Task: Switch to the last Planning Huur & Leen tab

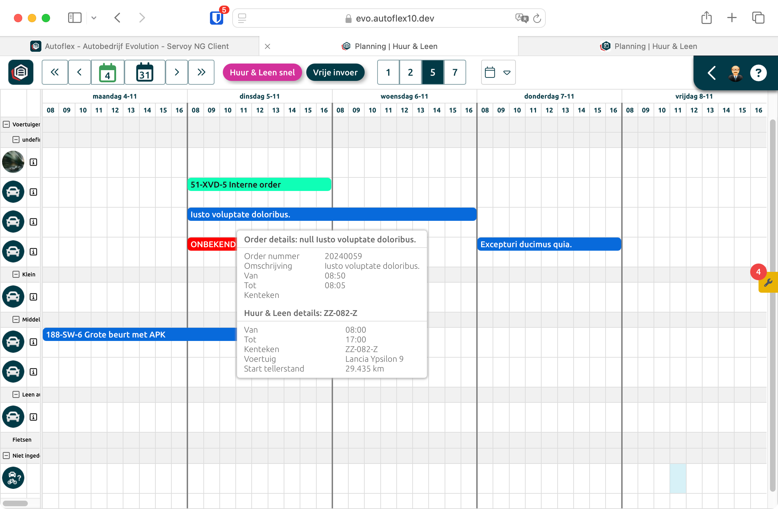Action: (648, 46)
